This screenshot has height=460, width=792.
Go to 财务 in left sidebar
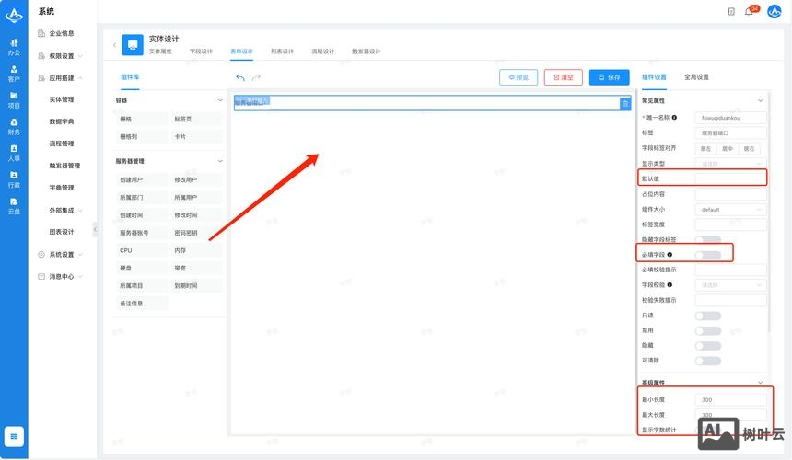coord(14,126)
